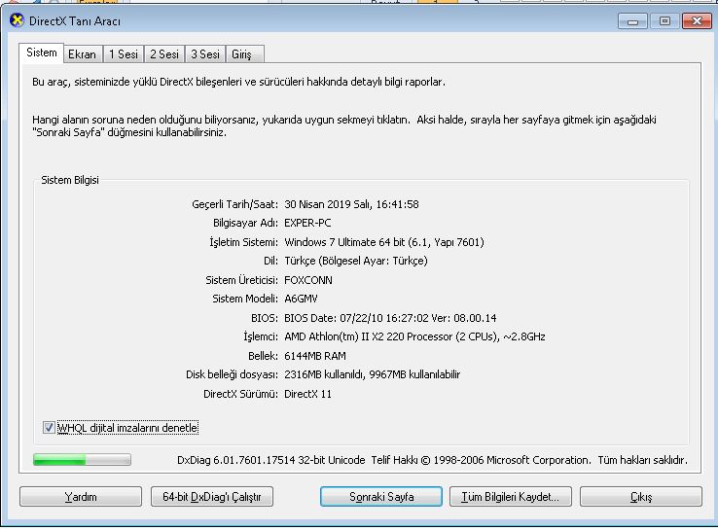The height and width of the screenshot is (530, 718).
Task: Click the DirectX icon in the title bar
Action: 17,20
